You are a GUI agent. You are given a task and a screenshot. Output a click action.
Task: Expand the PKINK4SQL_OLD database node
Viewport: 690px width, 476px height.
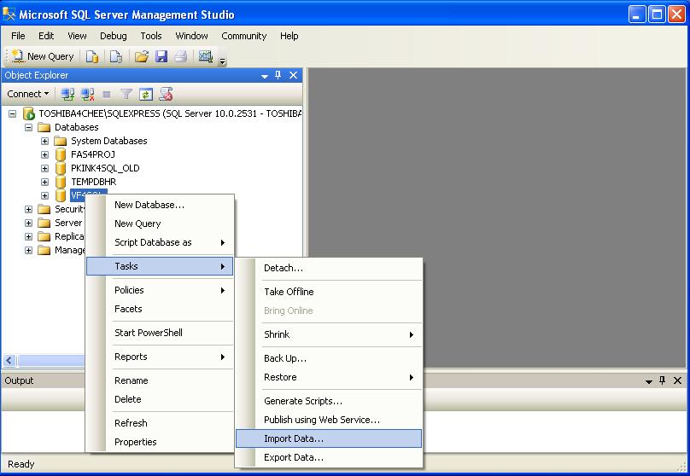(45, 168)
